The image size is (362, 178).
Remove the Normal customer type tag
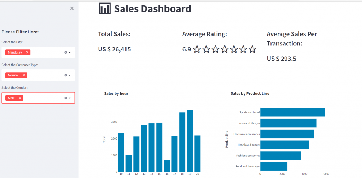click(x=24, y=75)
